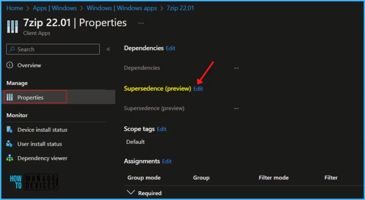Click the 7zip 22.01 breadcrumb
Image resolution: width=365 pixels, height=200 pixels.
point(180,8)
